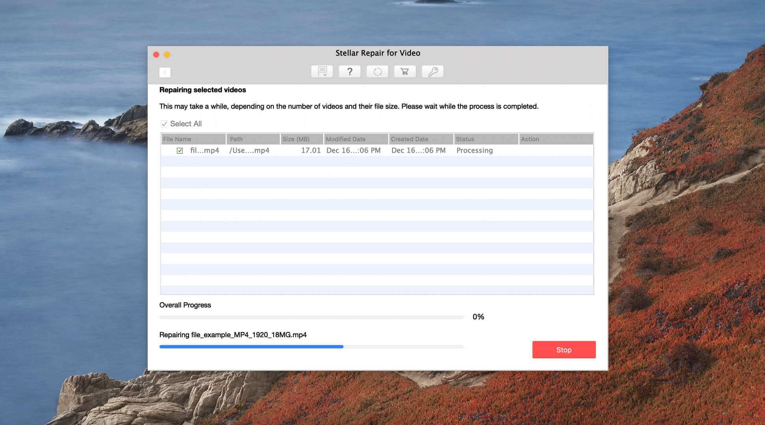
Task: Click the Overall Progress bar
Action: [311, 317]
